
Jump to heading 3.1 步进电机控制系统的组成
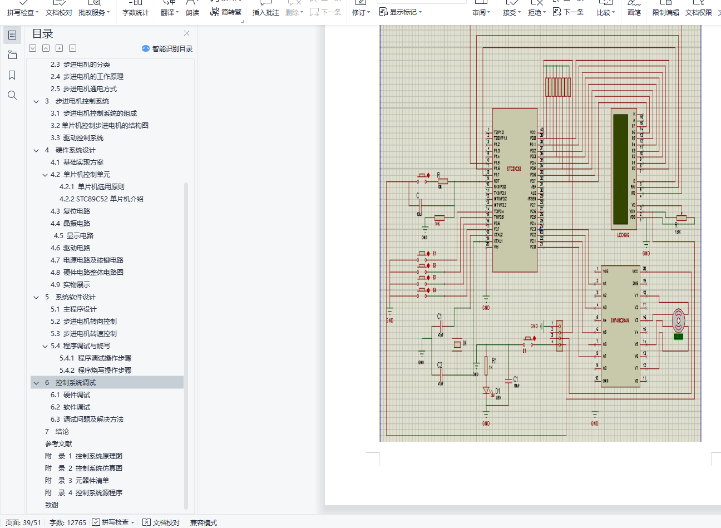[94, 114]
